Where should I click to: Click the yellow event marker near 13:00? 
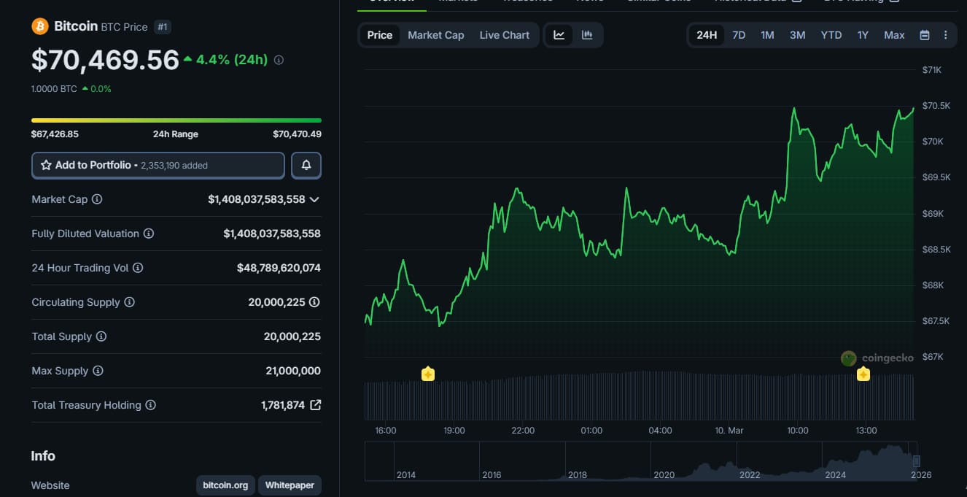click(x=863, y=374)
